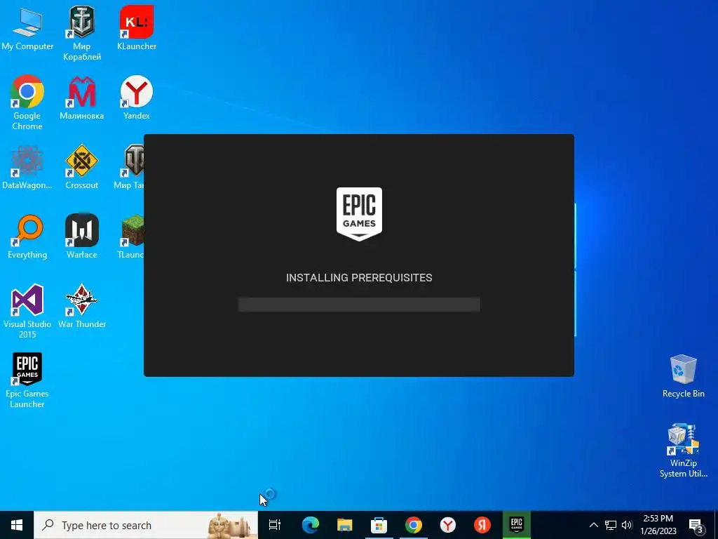Open Everything search desktop shortcut
This screenshot has height=539, width=718.
click(27, 237)
